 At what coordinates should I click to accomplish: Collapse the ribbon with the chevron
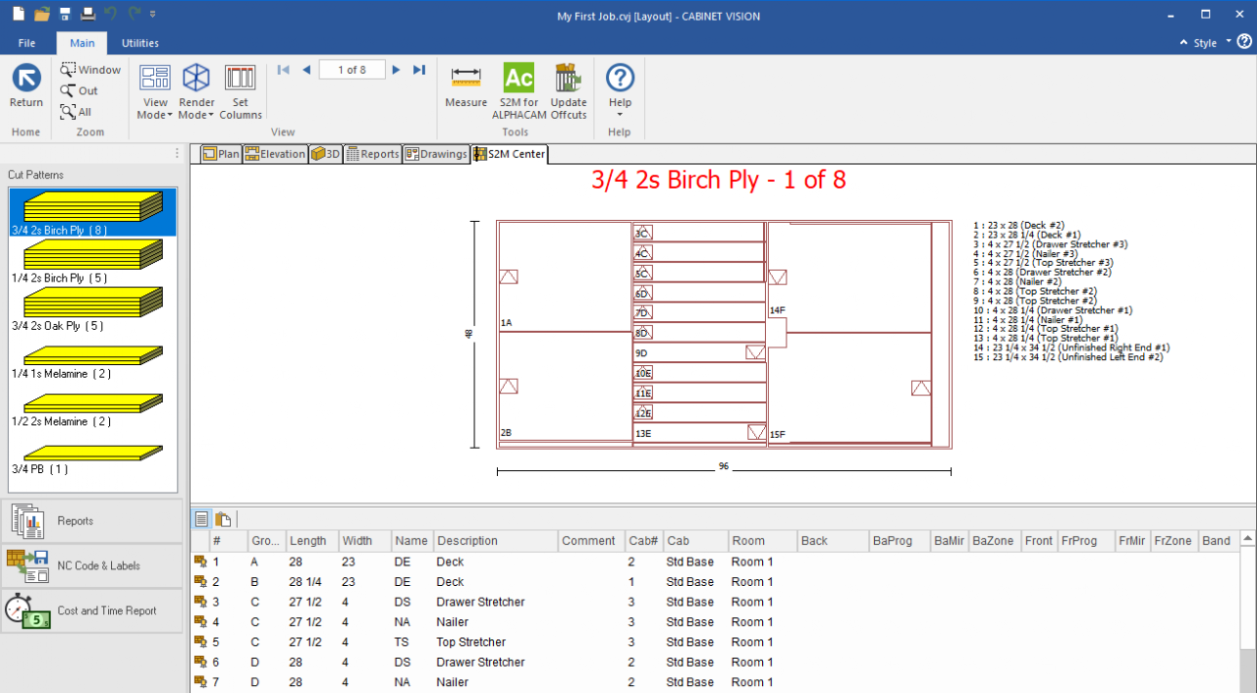pyautogui.click(x=1183, y=43)
